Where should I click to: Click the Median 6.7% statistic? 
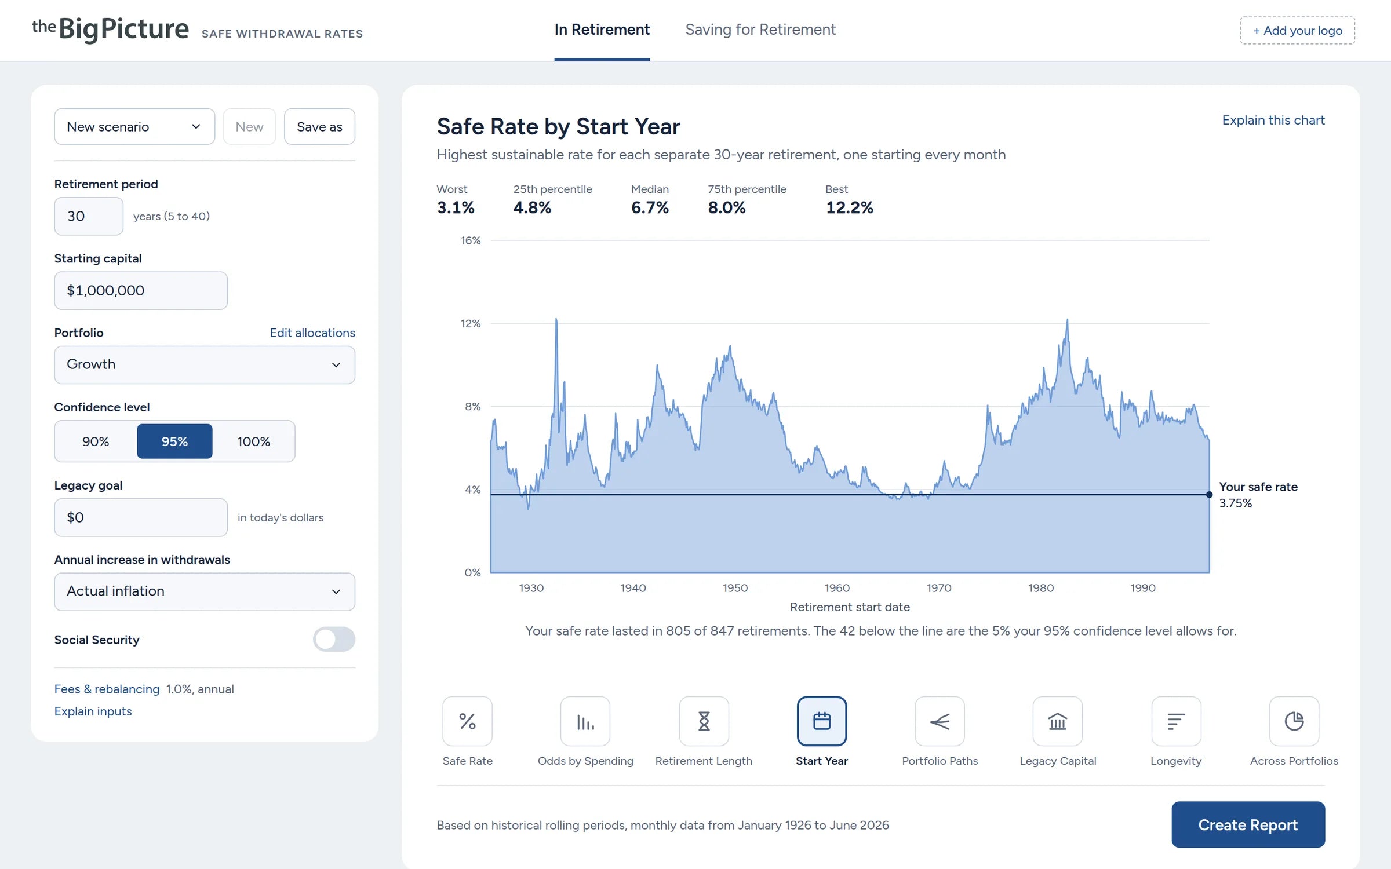650,200
